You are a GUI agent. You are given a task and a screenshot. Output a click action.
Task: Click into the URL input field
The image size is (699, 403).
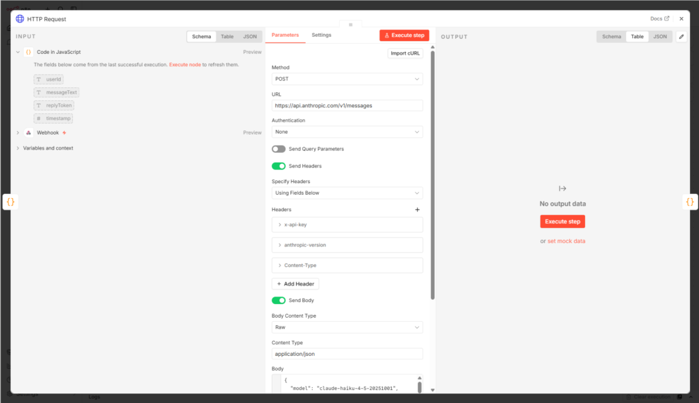[x=347, y=106]
